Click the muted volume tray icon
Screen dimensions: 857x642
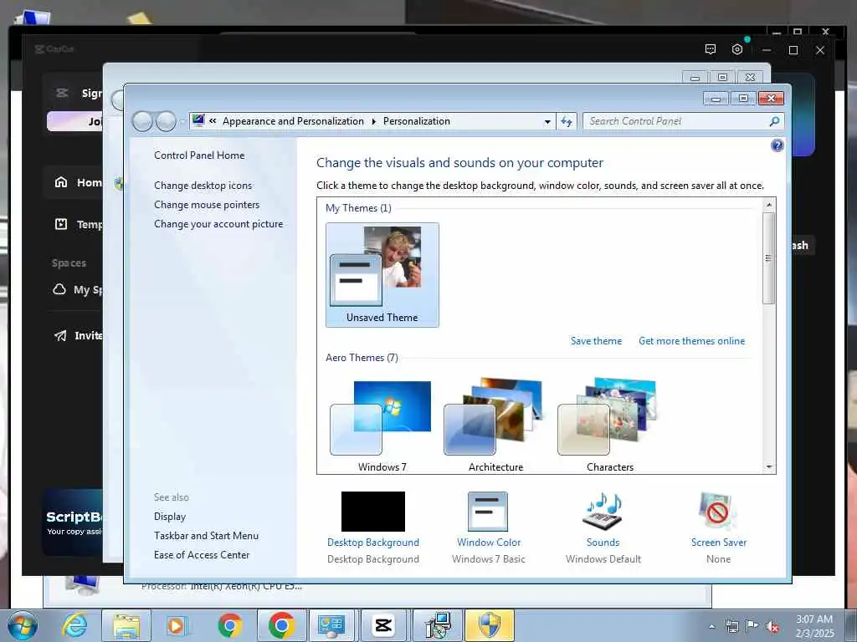[772, 627]
